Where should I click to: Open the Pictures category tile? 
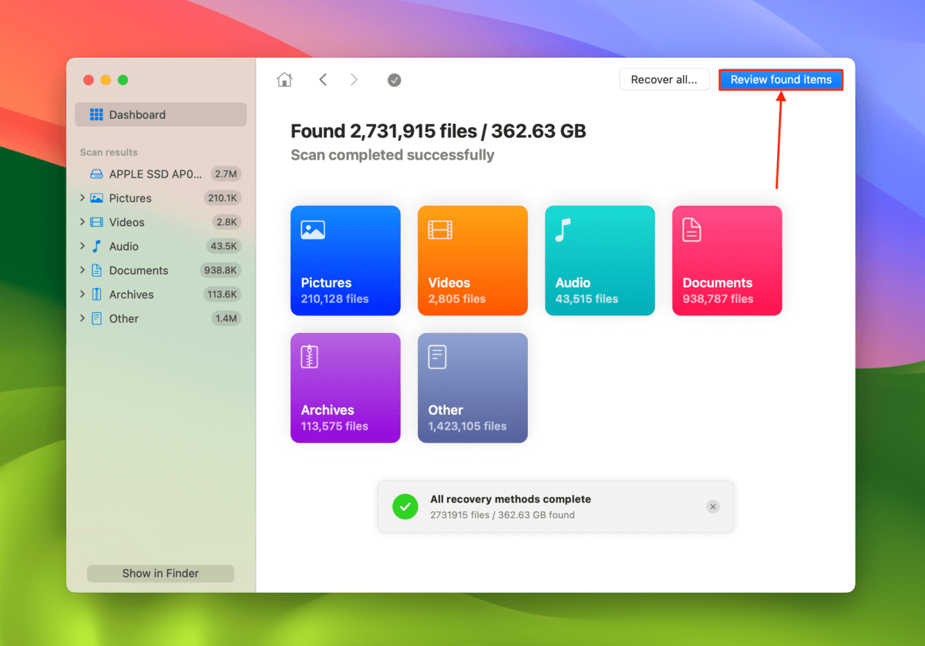(345, 261)
